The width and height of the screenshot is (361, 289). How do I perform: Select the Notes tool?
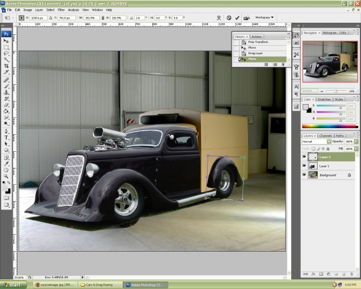[6, 158]
